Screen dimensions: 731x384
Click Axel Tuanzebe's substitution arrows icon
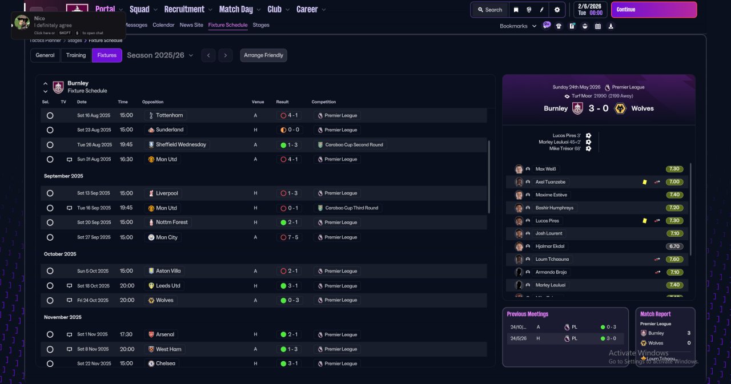point(657,182)
